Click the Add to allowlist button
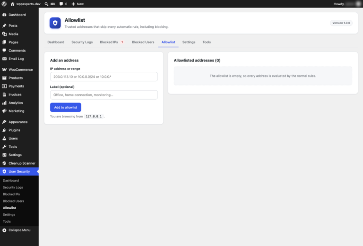The image size is (363, 246). point(66,107)
